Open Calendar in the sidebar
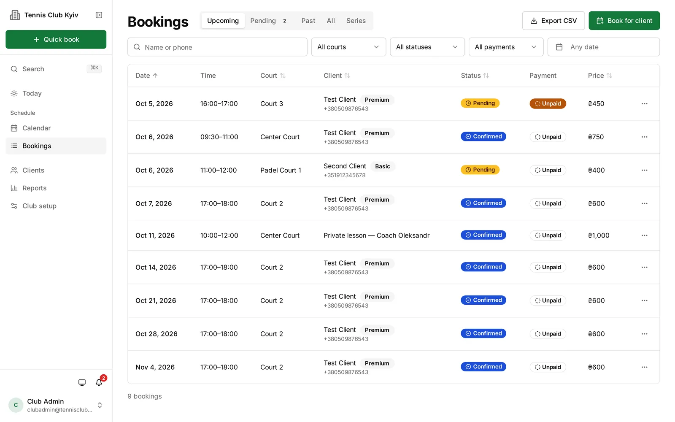The image size is (675, 422). (x=56, y=128)
